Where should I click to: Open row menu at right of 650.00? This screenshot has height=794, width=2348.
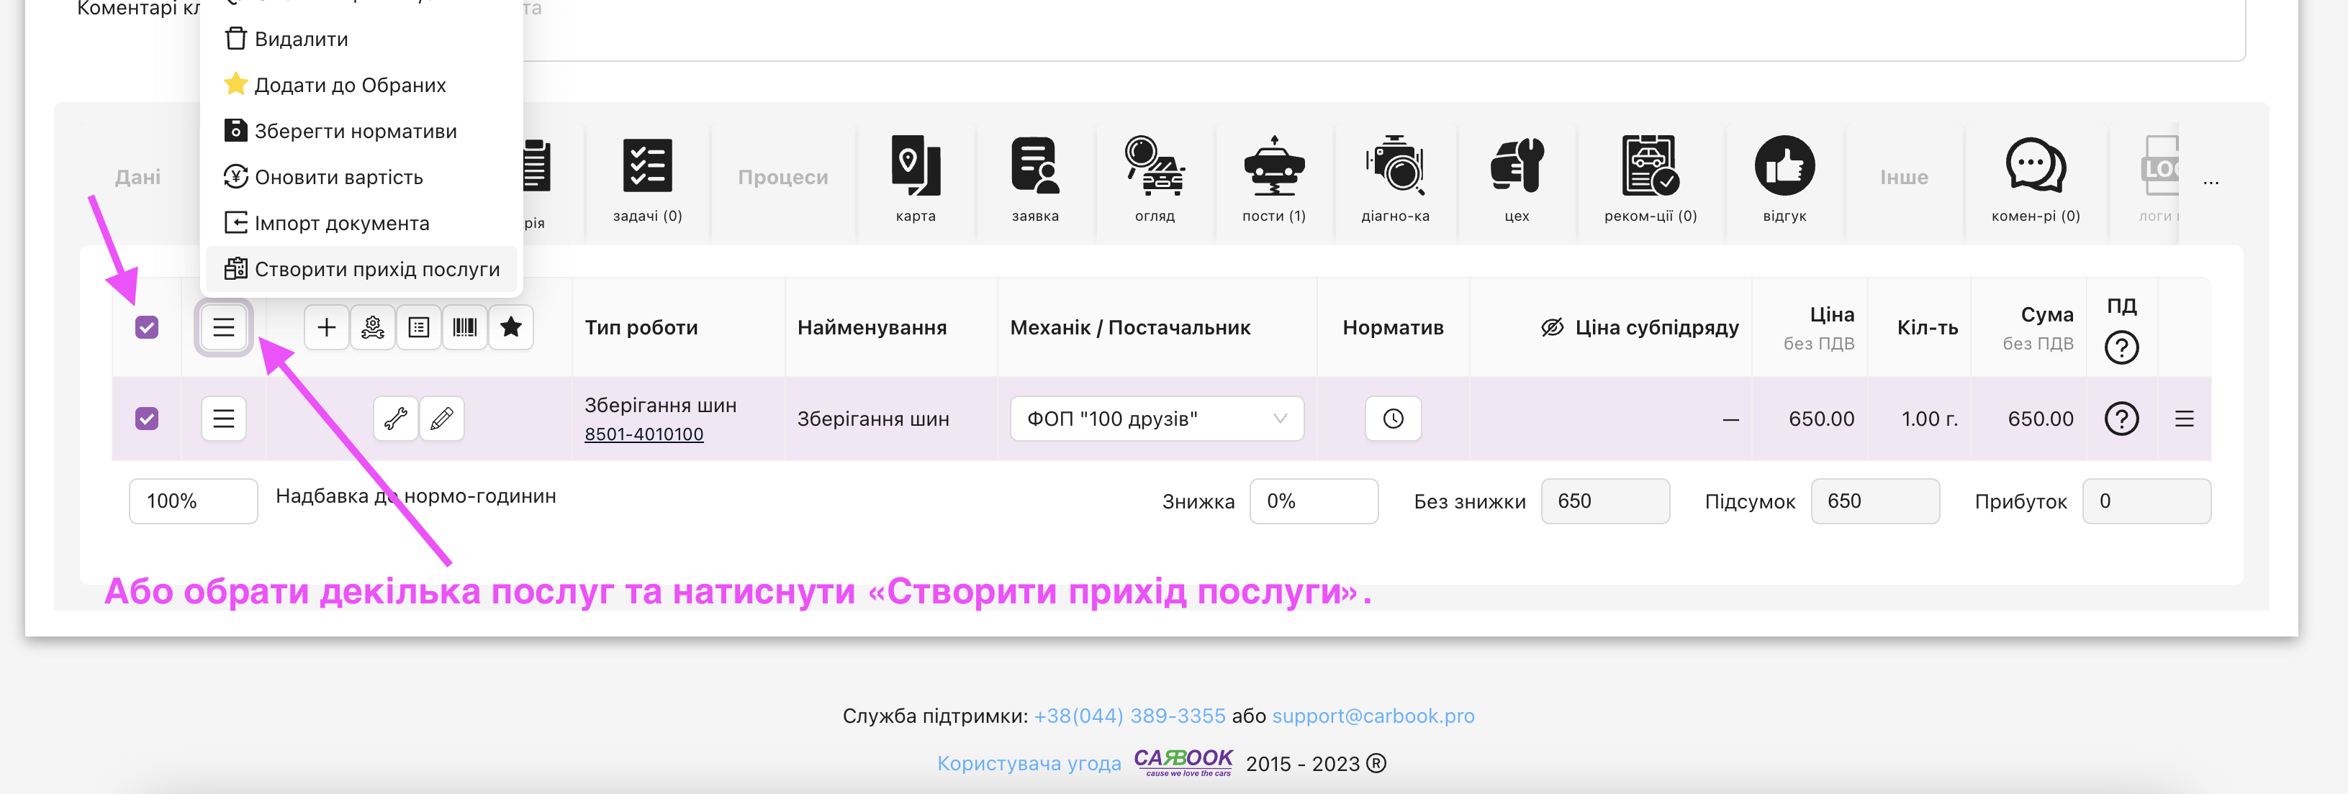click(2184, 419)
